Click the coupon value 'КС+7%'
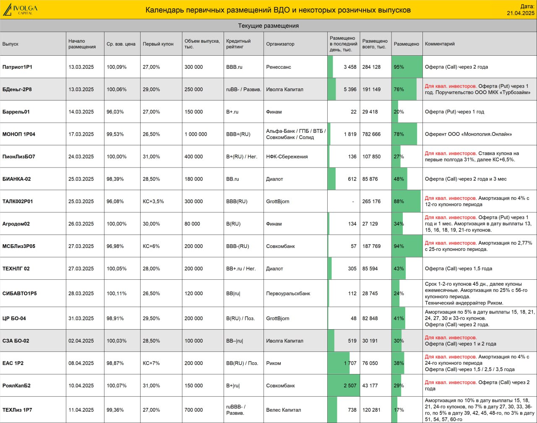This screenshot has height=423, width=537. click(151, 364)
